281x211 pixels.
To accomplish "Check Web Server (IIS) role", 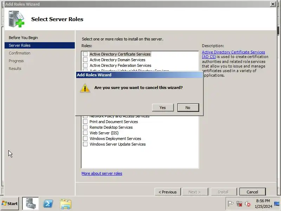I will pos(85,133).
